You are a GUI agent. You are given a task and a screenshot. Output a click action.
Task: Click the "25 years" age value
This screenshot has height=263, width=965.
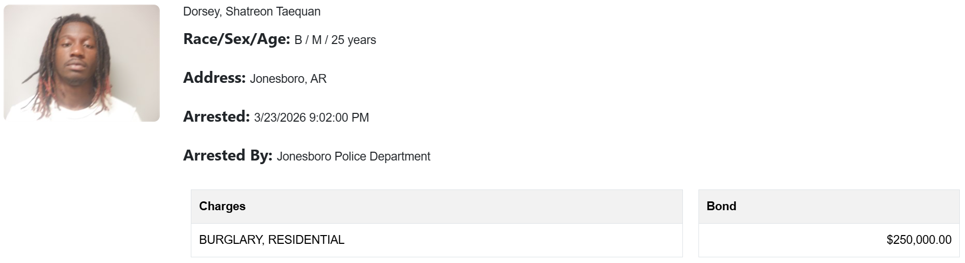pyautogui.click(x=354, y=40)
